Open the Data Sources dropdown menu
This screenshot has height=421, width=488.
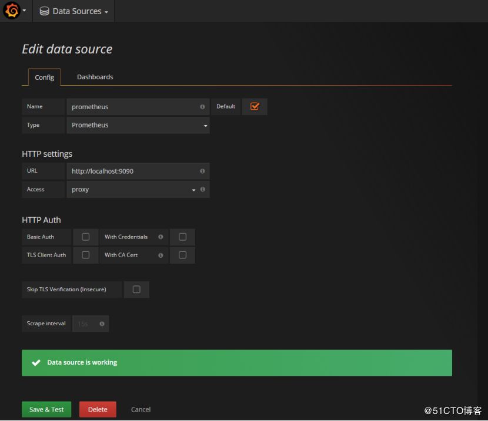pyautogui.click(x=73, y=11)
